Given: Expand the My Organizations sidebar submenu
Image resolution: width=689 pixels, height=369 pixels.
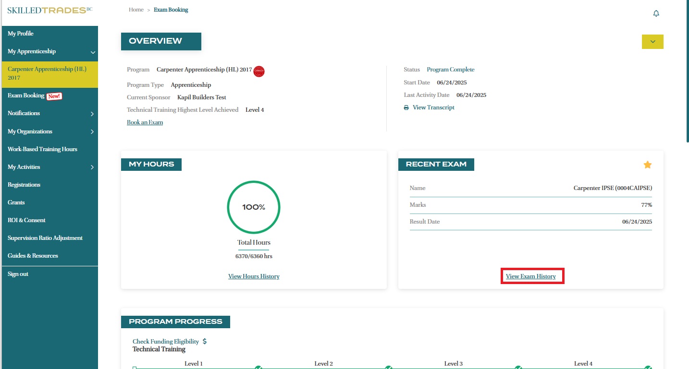Looking at the screenshot, I should coord(92,131).
